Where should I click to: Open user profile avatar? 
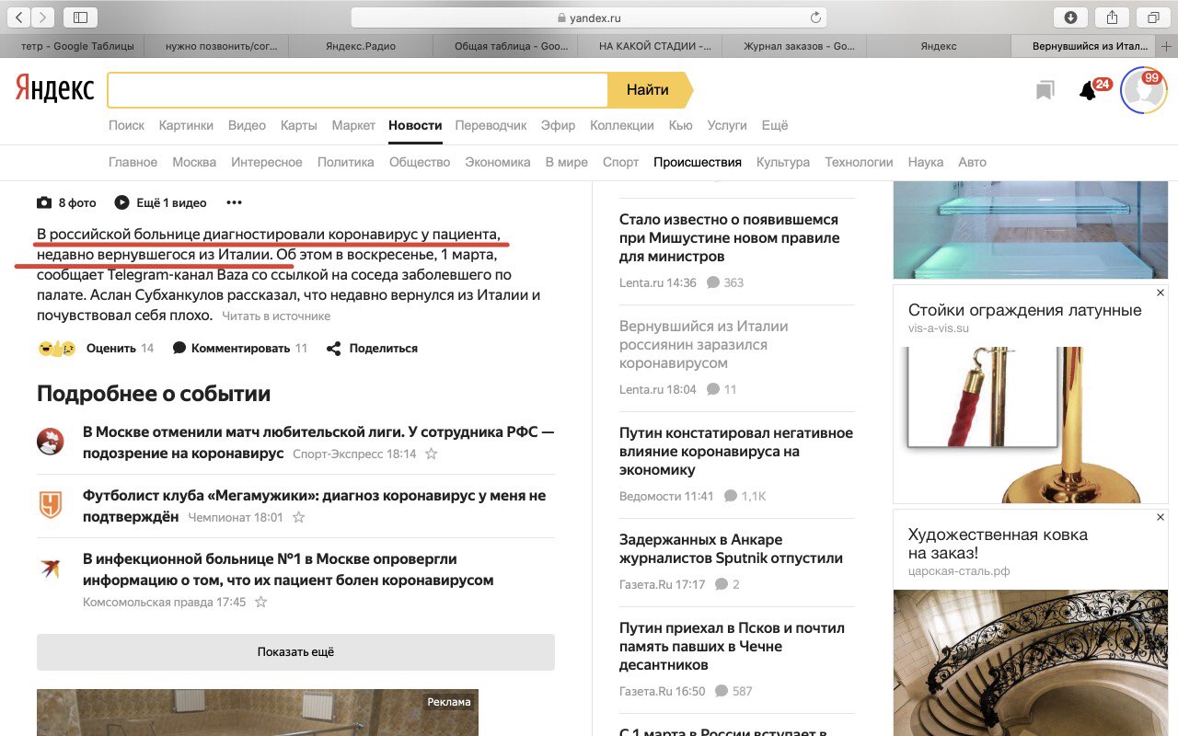tap(1142, 91)
